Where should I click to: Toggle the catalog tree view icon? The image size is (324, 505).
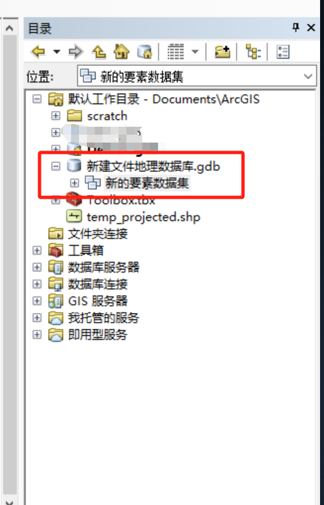point(253,51)
